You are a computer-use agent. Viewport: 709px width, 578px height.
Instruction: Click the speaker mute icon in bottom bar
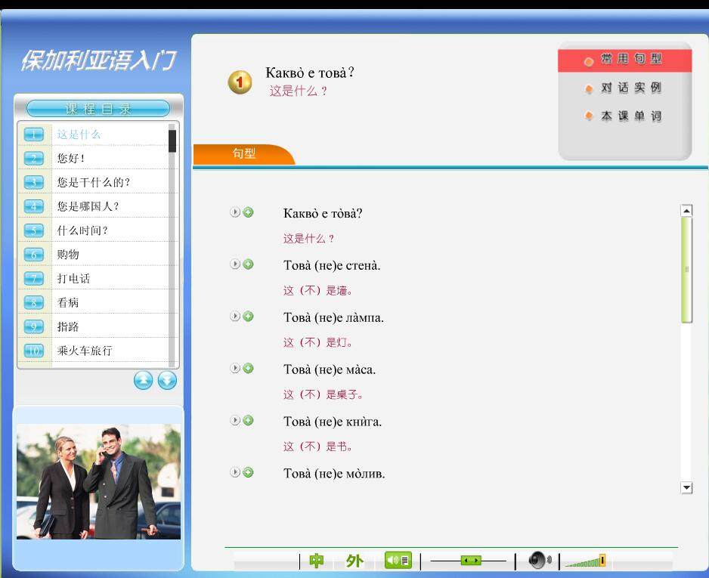click(x=539, y=561)
